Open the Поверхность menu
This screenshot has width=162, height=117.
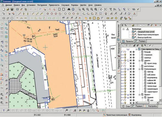pyautogui.click(x=54, y=5)
